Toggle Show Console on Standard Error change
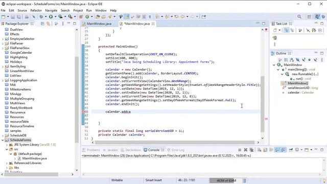This screenshot has height=184, width=327. 283,150
